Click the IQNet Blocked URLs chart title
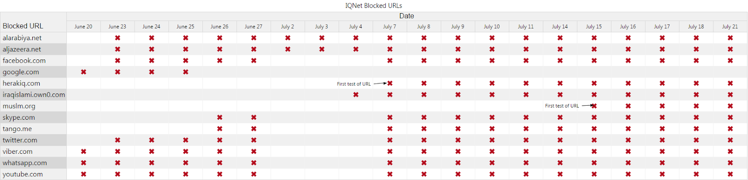 coord(374,6)
